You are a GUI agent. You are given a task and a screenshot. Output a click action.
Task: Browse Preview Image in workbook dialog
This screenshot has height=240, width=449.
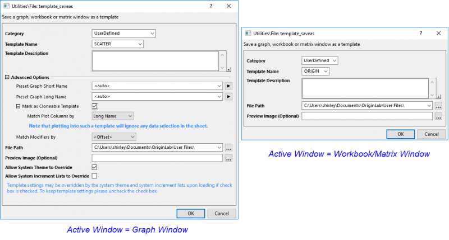click(x=438, y=116)
